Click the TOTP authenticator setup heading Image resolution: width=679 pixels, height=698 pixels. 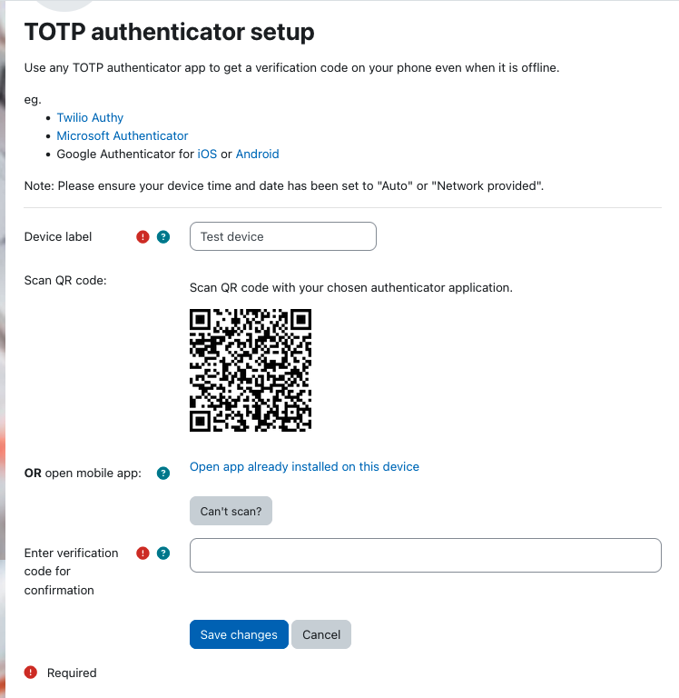click(x=170, y=32)
